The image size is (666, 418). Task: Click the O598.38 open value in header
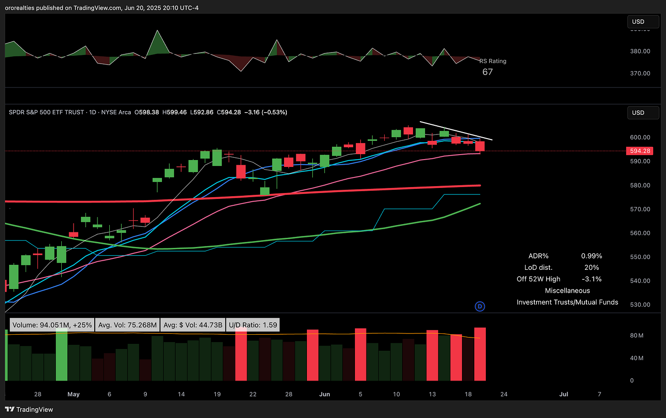coord(146,112)
